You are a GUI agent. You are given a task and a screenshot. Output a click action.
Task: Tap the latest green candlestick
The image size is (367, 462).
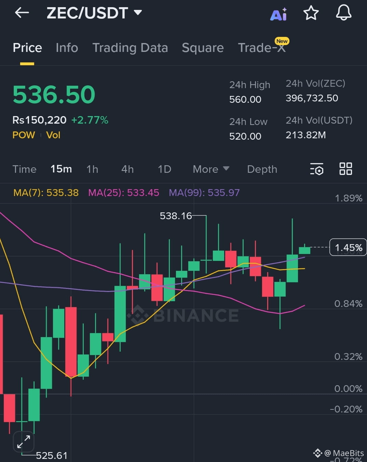click(304, 251)
